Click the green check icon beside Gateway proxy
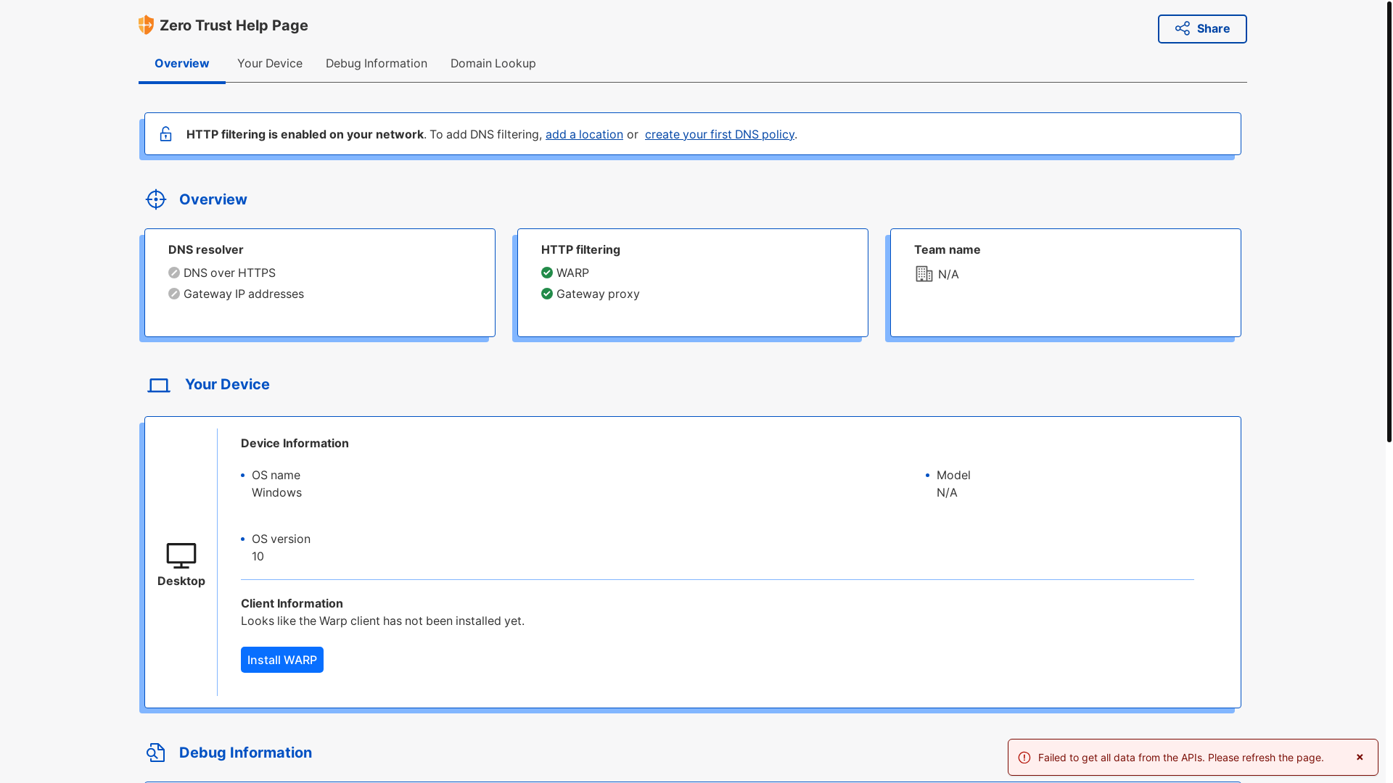Screen dimensions: 1393x783 [547, 294]
